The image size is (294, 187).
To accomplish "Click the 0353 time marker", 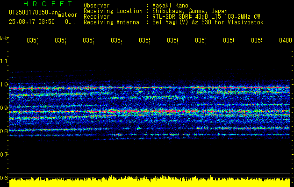I will coord(89,40).
